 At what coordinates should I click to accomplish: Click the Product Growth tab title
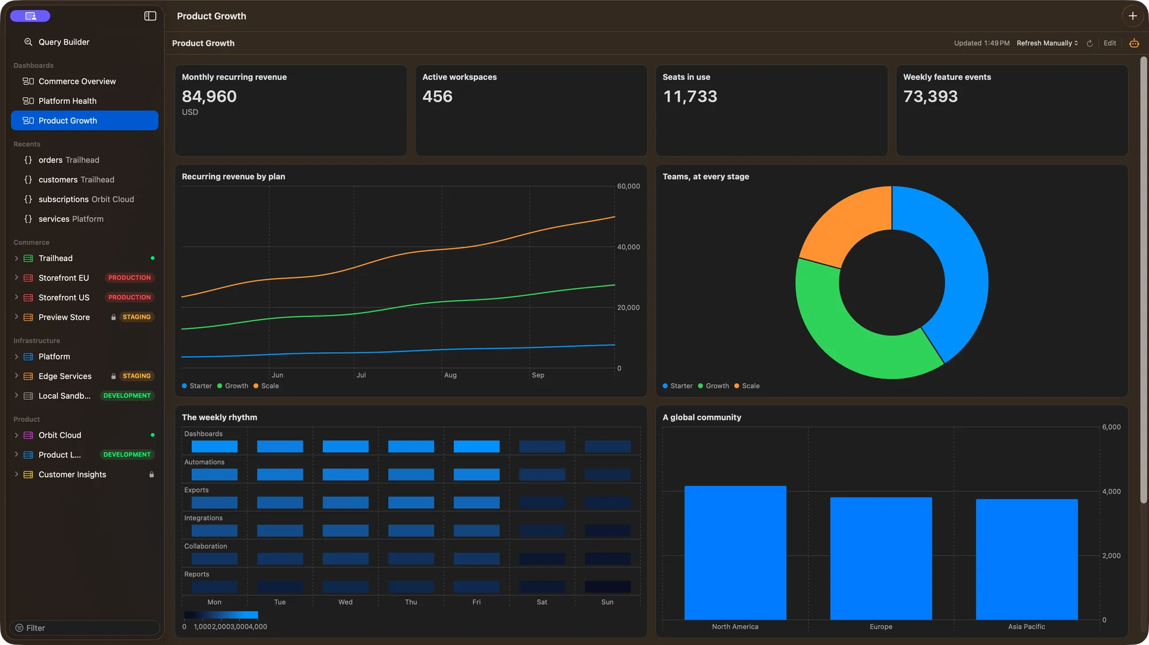point(211,16)
